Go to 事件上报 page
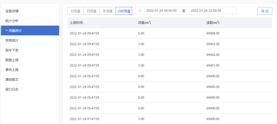This screenshot has height=124, width=277. tap(12, 70)
